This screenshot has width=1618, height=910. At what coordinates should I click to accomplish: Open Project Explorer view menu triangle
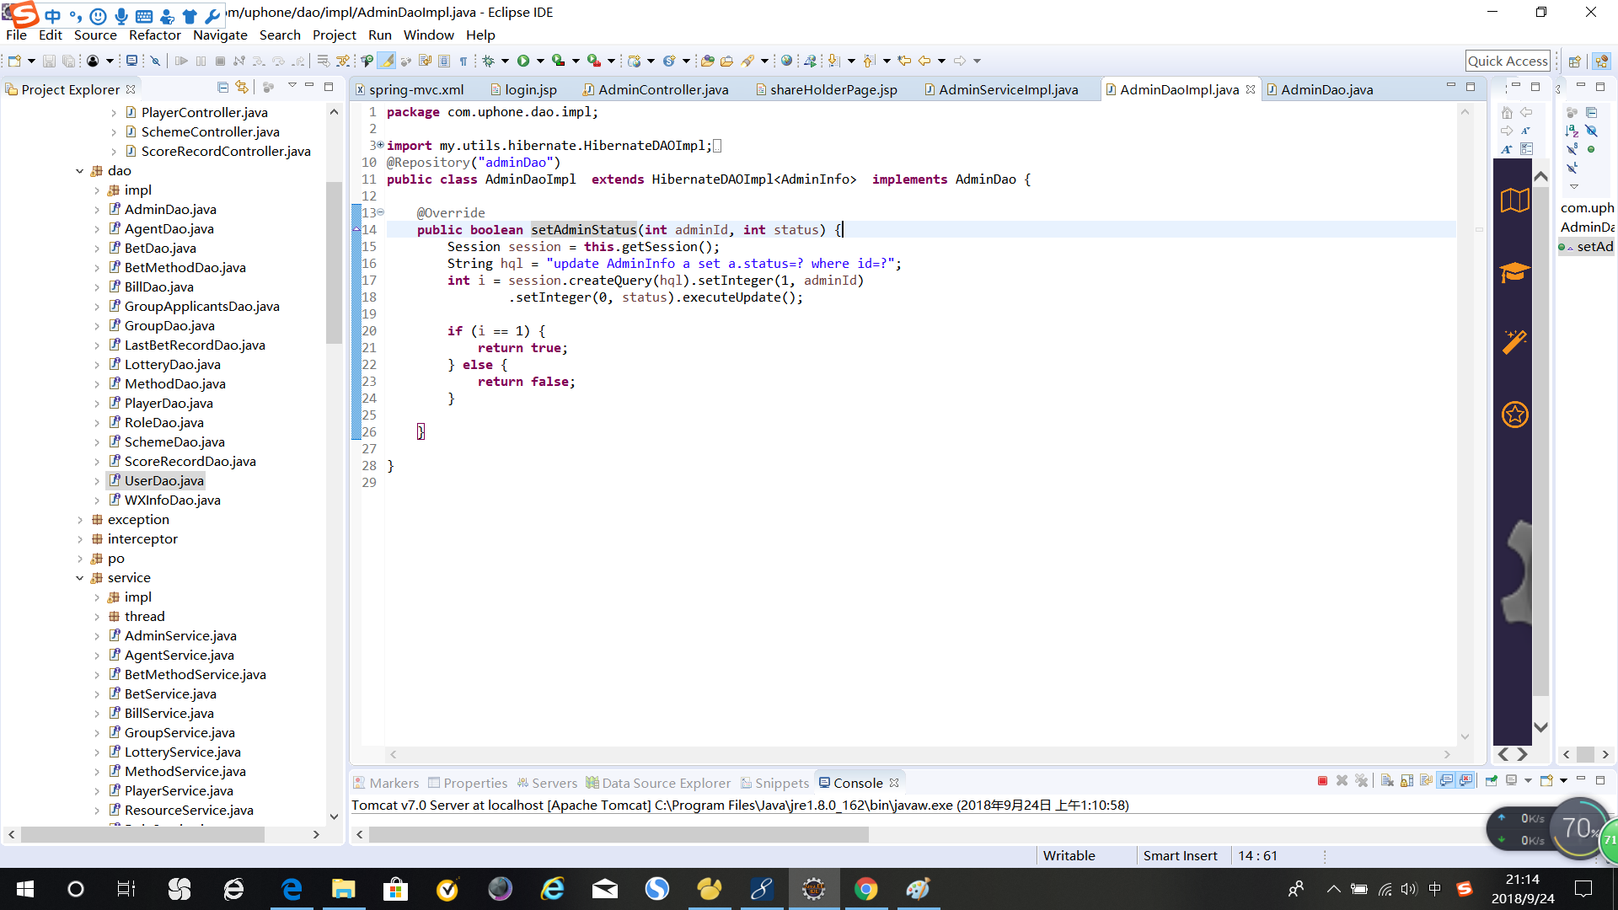292,86
